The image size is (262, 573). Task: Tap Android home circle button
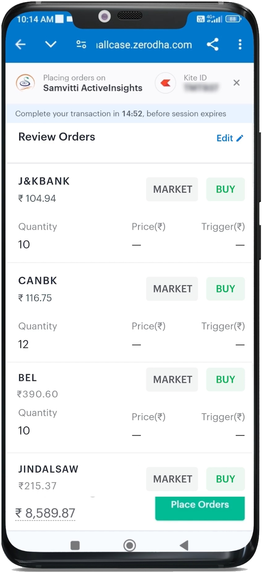coord(130,545)
